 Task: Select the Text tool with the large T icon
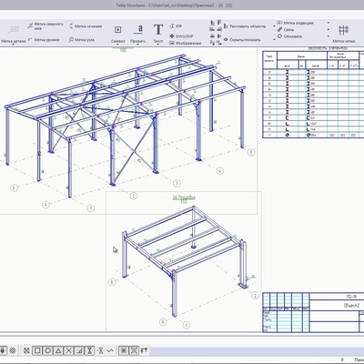(158, 30)
